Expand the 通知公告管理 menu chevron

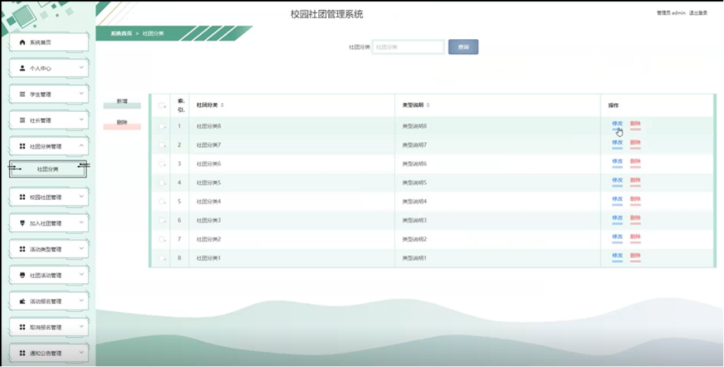(81, 353)
